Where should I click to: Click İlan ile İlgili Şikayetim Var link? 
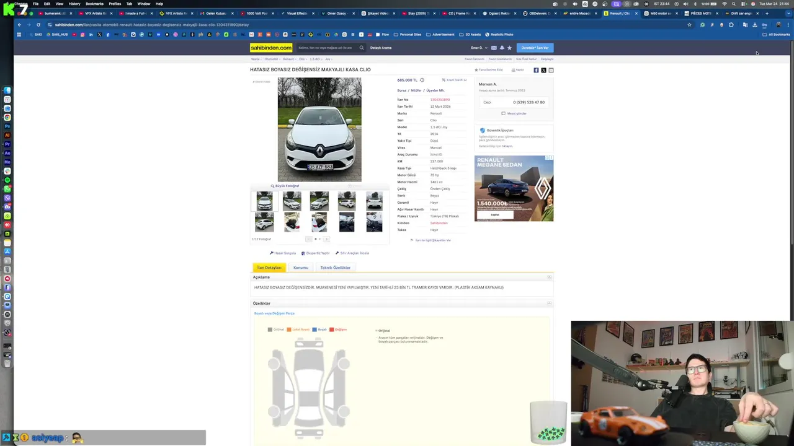430,240
